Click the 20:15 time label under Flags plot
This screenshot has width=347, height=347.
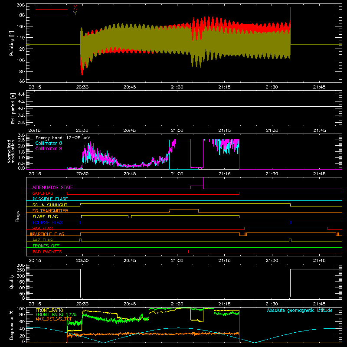point(35,261)
